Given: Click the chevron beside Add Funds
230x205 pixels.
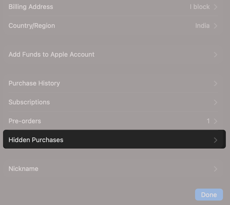Looking at the screenshot, I should (216, 55).
